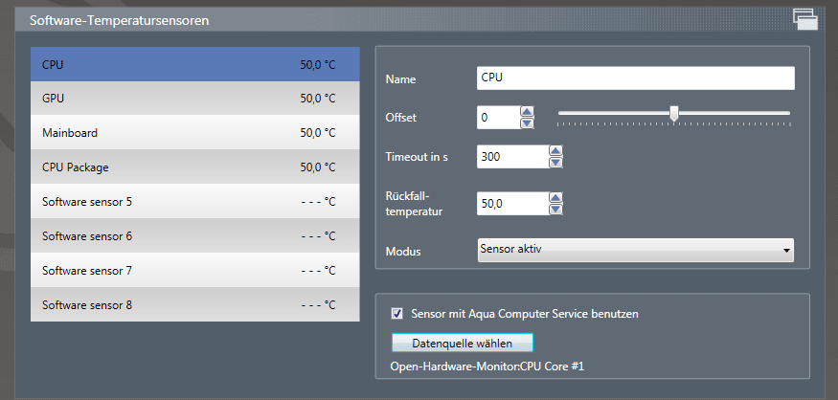This screenshot has width=838, height=400.
Task: Increase the Offset value with up arrow
Action: click(x=527, y=112)
